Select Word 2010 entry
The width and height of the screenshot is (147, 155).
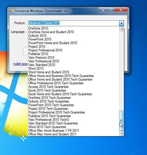tap(74, 69)
